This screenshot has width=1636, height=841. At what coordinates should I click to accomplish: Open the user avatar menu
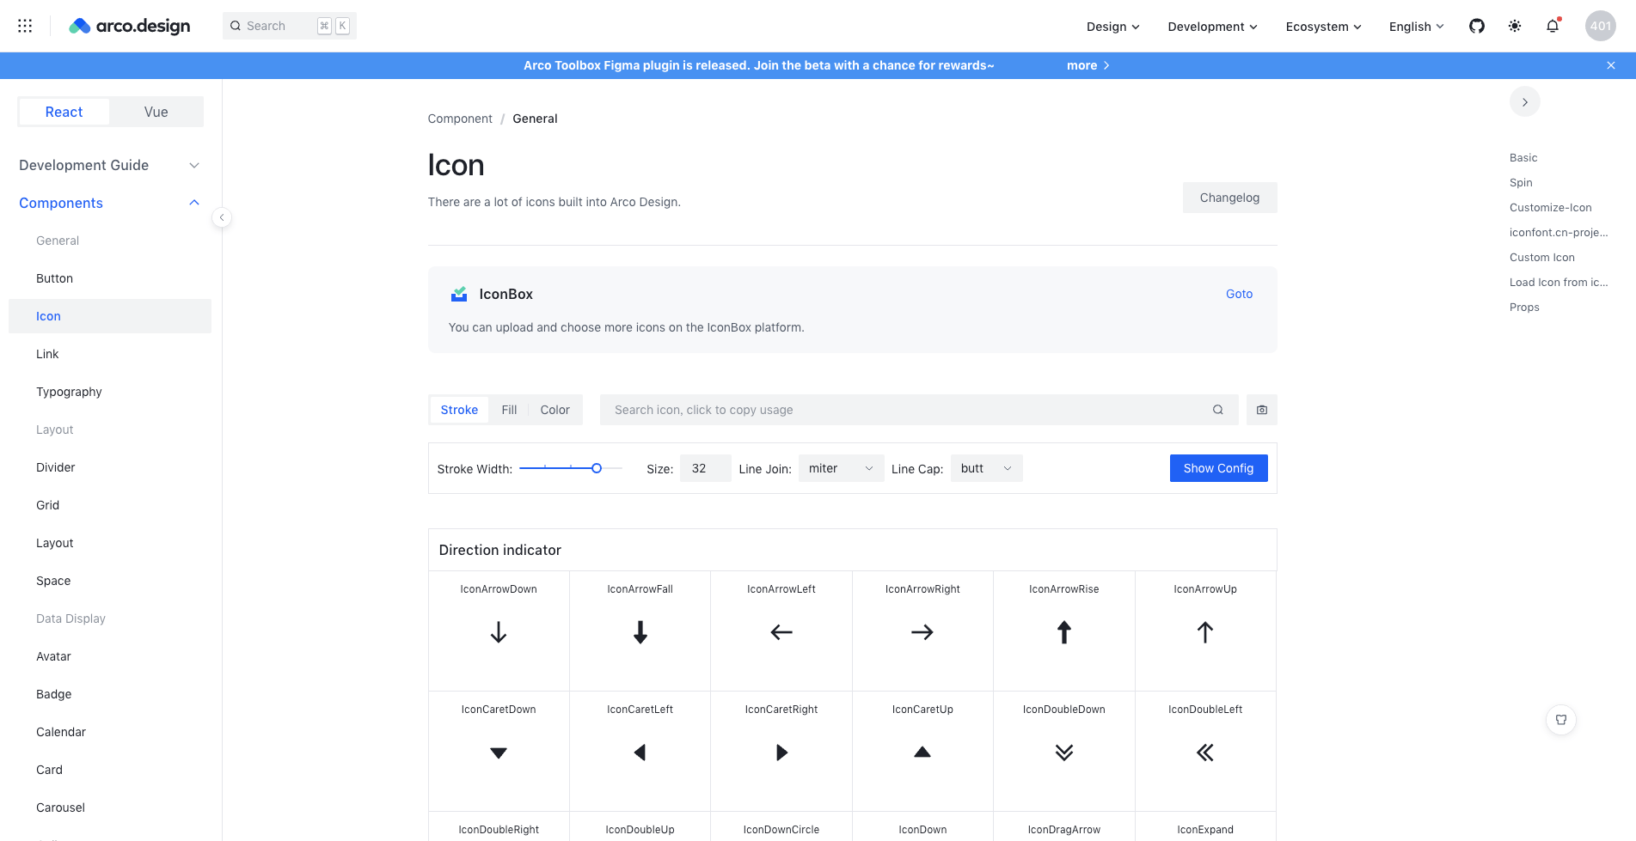pyautogui.click(x=1601, y=26)
